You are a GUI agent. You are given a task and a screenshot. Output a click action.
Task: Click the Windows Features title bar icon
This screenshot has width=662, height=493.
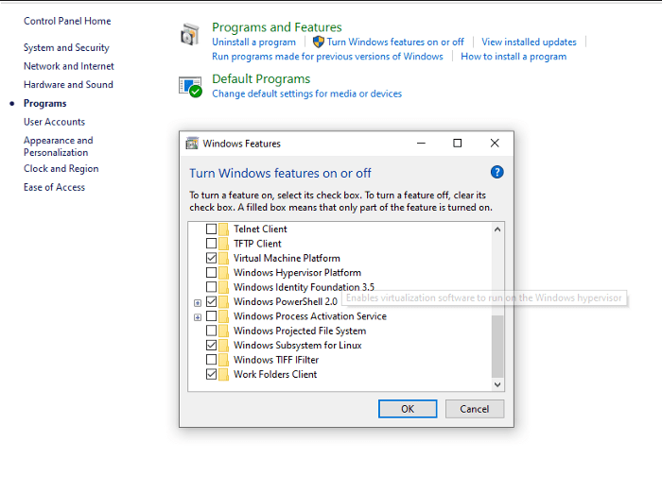coord(192,144)
